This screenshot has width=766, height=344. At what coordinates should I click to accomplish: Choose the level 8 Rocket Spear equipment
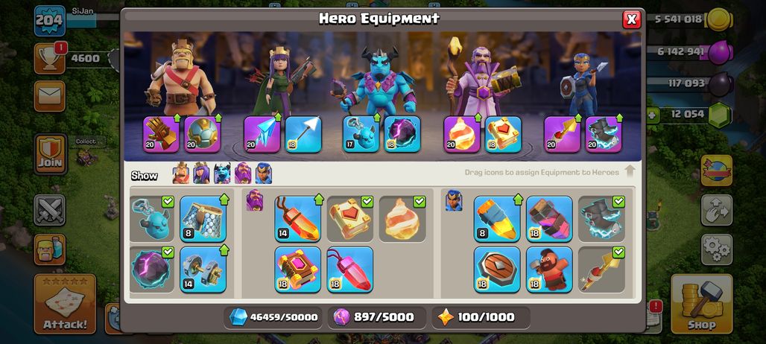tap(497, 219)
